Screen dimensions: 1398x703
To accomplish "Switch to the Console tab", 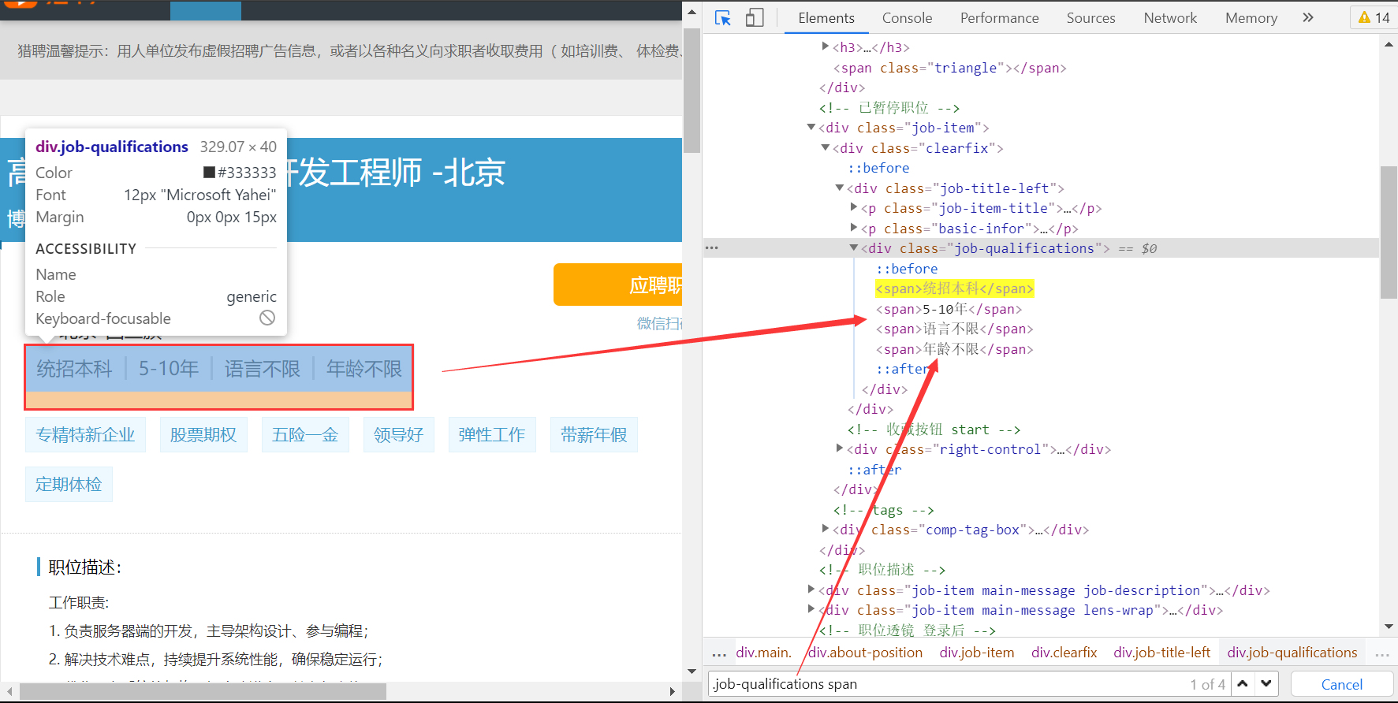I will [x=907, y=17].
